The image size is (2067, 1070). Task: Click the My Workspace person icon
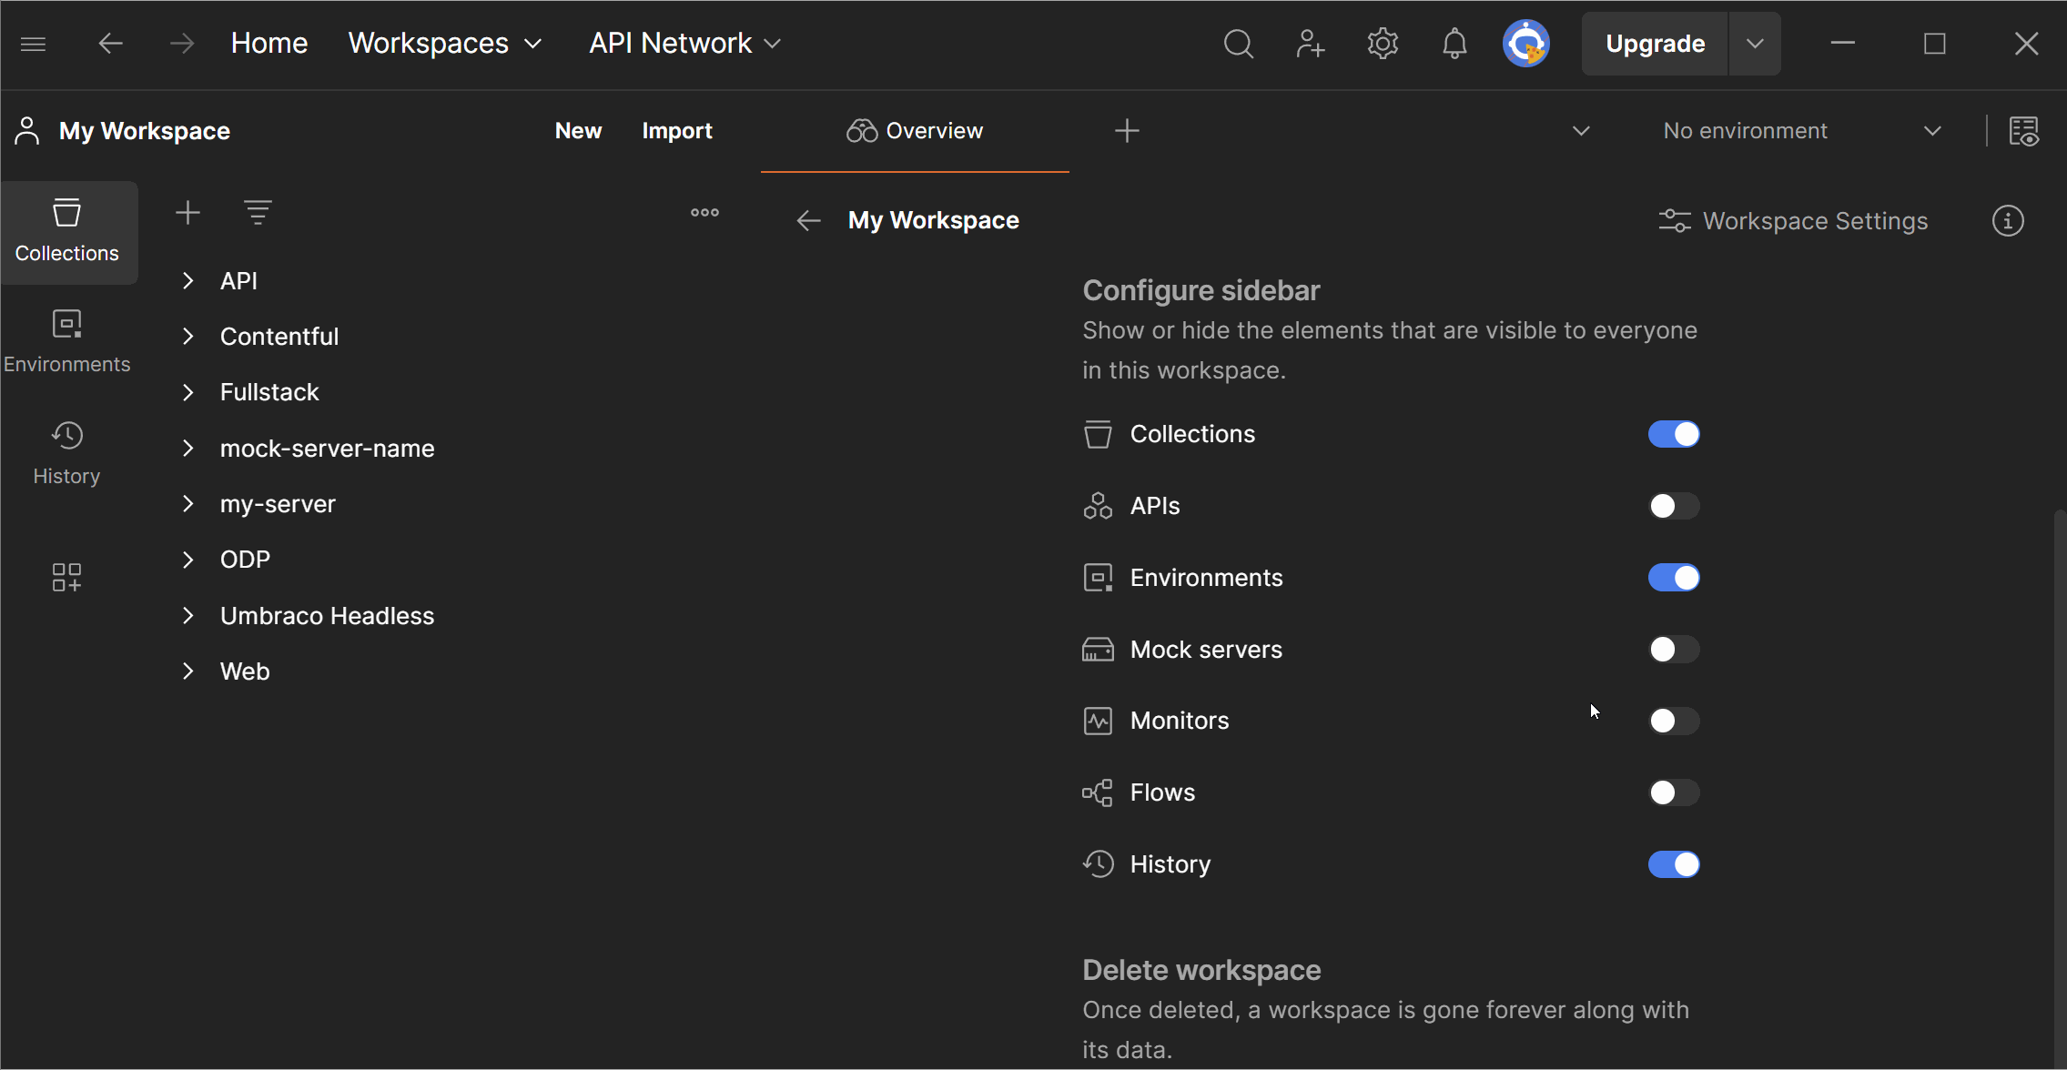point(27,131)
